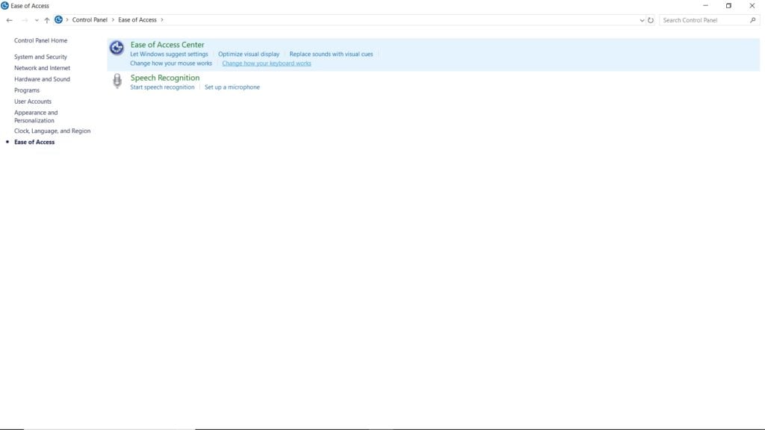Open User Accounts category

tap(33, 102)
